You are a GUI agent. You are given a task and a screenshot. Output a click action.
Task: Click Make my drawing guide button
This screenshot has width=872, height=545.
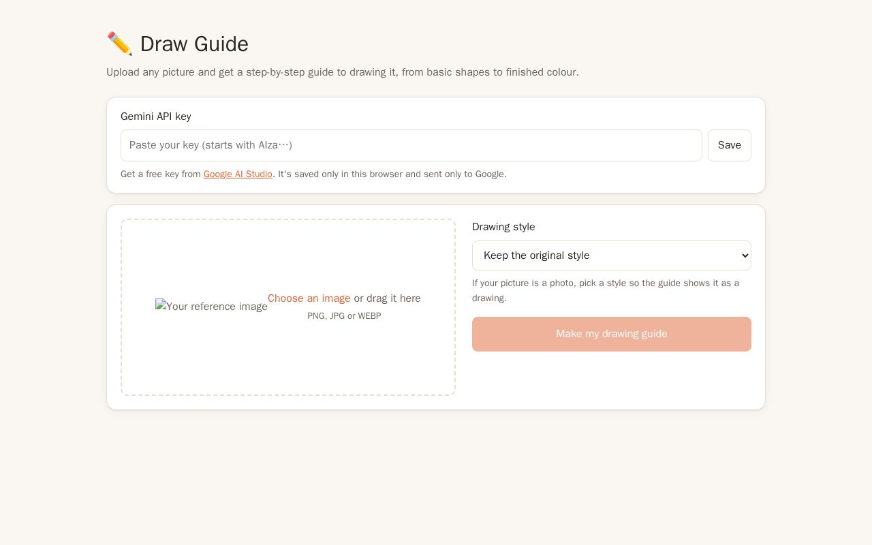pos(612,334)
